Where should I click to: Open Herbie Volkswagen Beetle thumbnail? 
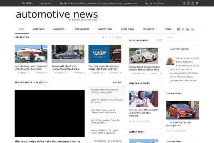[x=144, y=56]
